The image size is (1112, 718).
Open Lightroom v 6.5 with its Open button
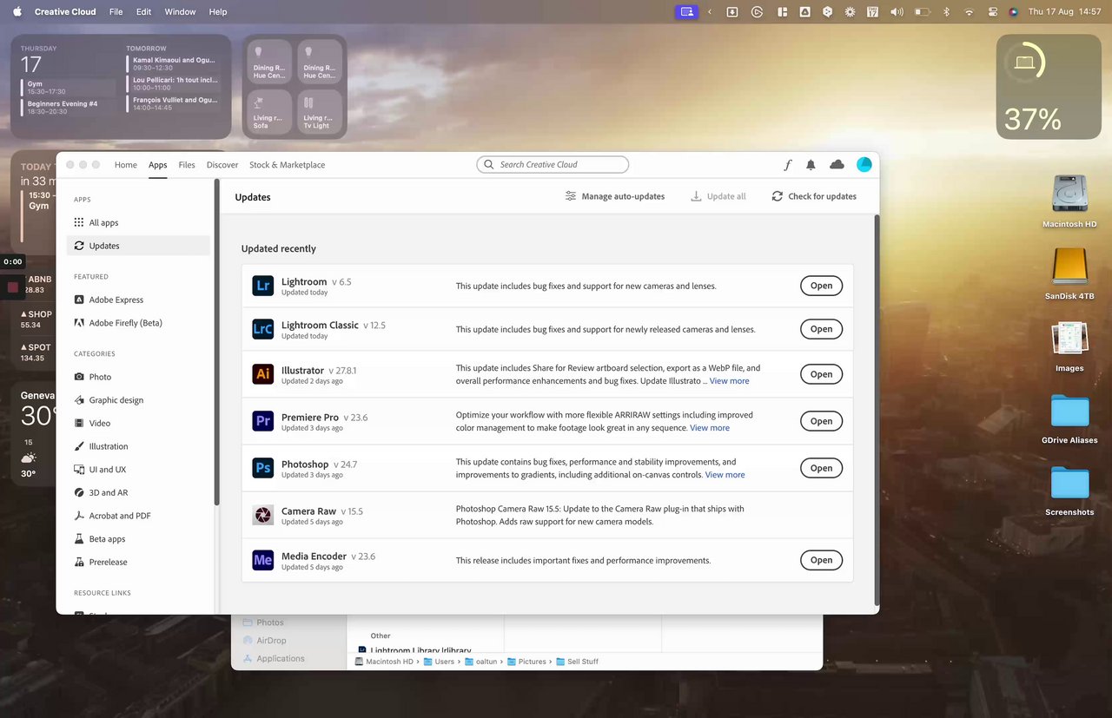821,286
